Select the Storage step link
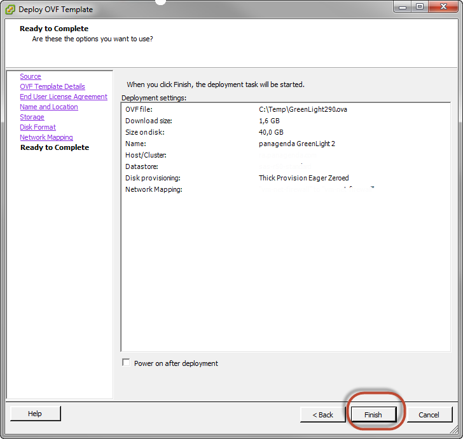Screen dimensions: 463x439 pos(32,117)
